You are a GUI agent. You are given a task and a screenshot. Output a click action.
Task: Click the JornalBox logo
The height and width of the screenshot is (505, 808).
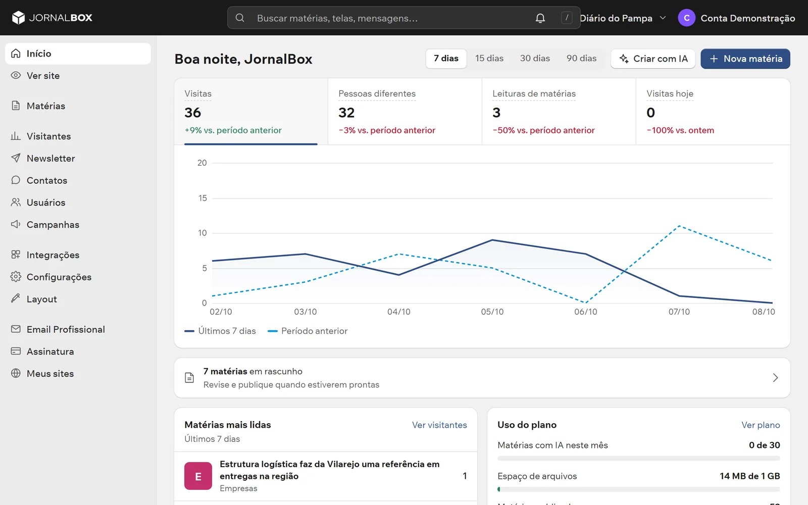(52, 18)
